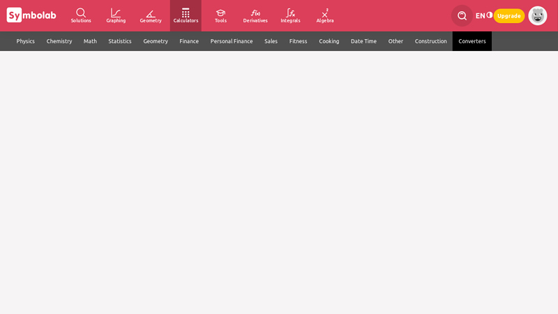
Task: Open the Other category
Action: [x=395, y=41]
